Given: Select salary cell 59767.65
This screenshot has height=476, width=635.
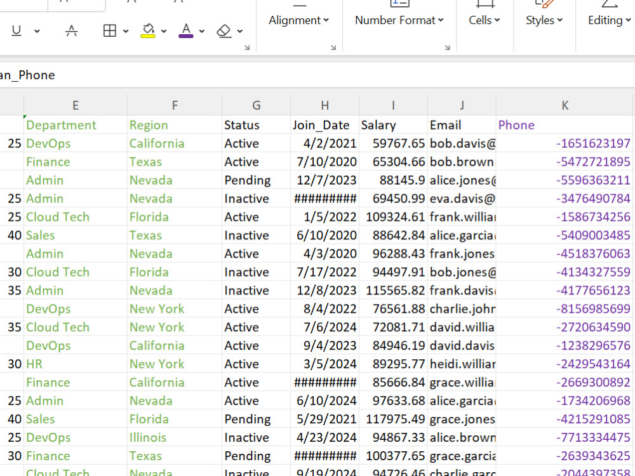Looking at the screenshot, I should tap(393, 143).
